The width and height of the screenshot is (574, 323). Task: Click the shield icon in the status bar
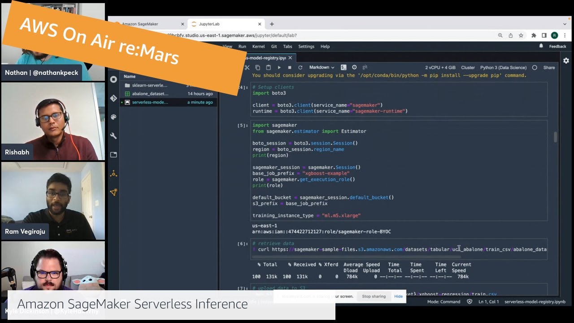(x=470, y=302)
